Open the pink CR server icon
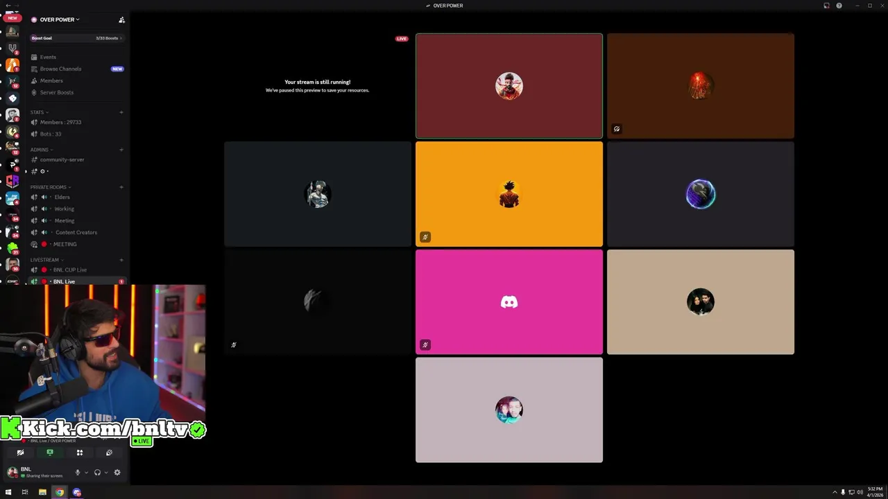Screen dimensions: 888x499 point(12,181)
